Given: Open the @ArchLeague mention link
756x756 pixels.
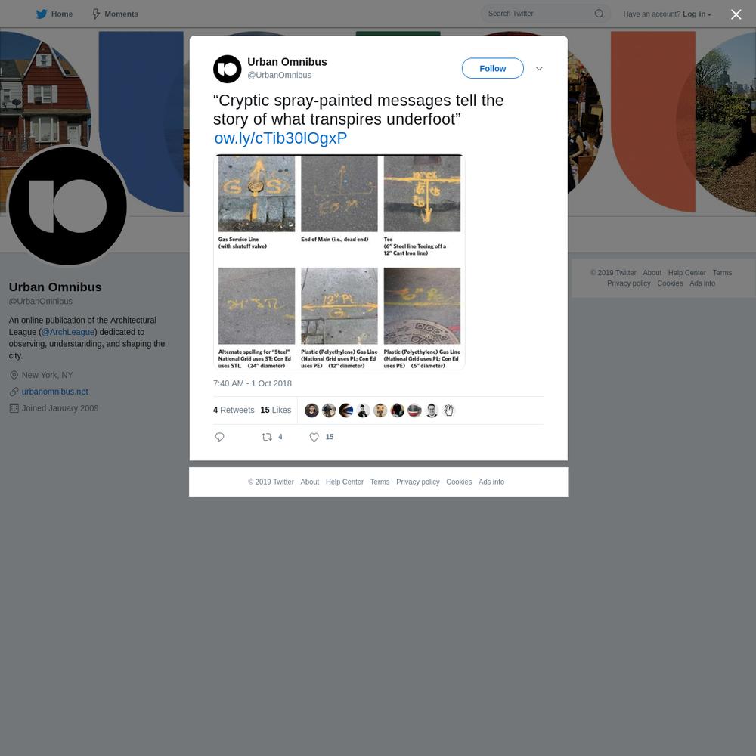Looking at the screenshot, I should (68, 332).
